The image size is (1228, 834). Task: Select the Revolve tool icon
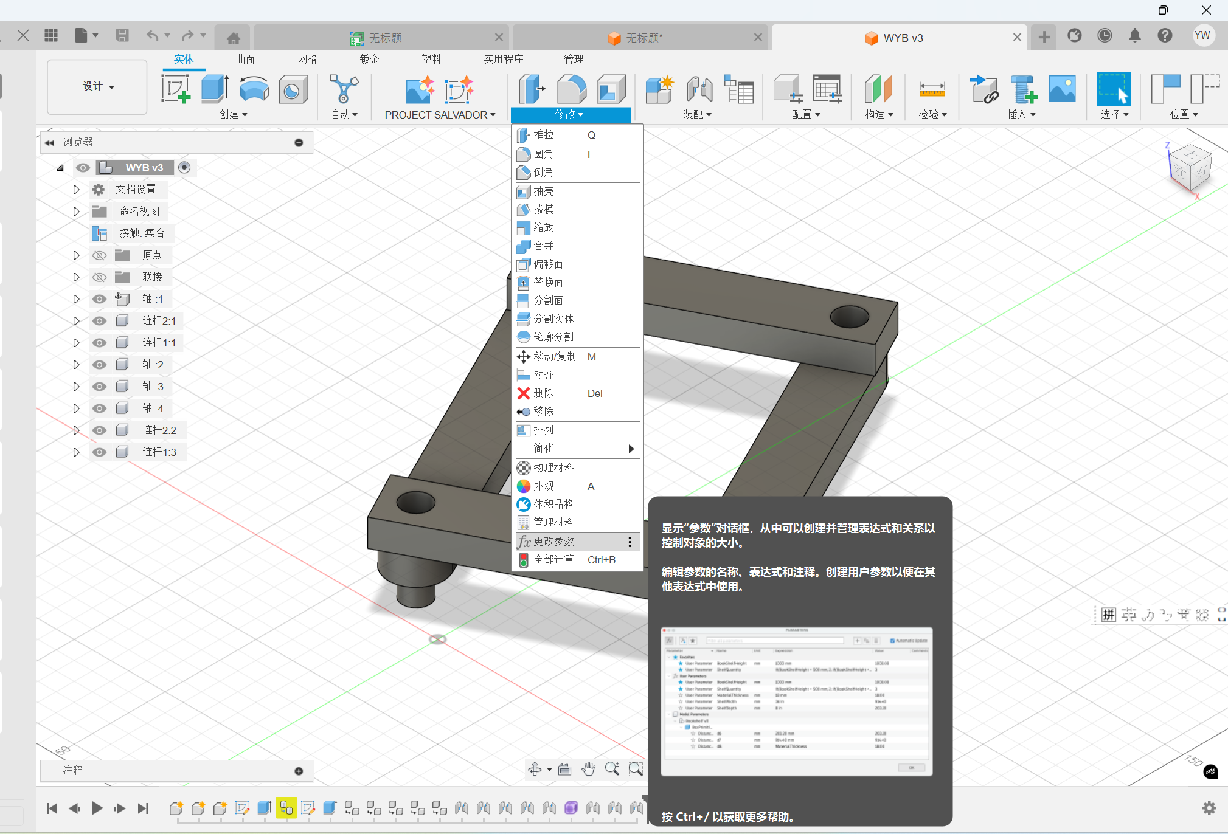254,89
